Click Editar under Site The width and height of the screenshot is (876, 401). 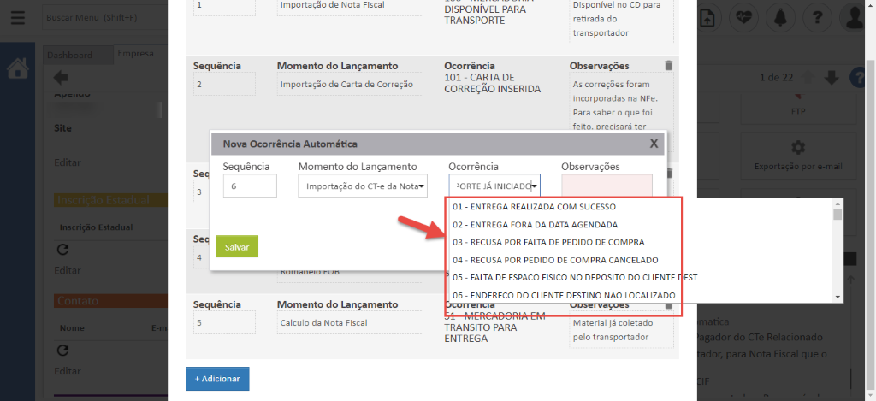(68, 162)
